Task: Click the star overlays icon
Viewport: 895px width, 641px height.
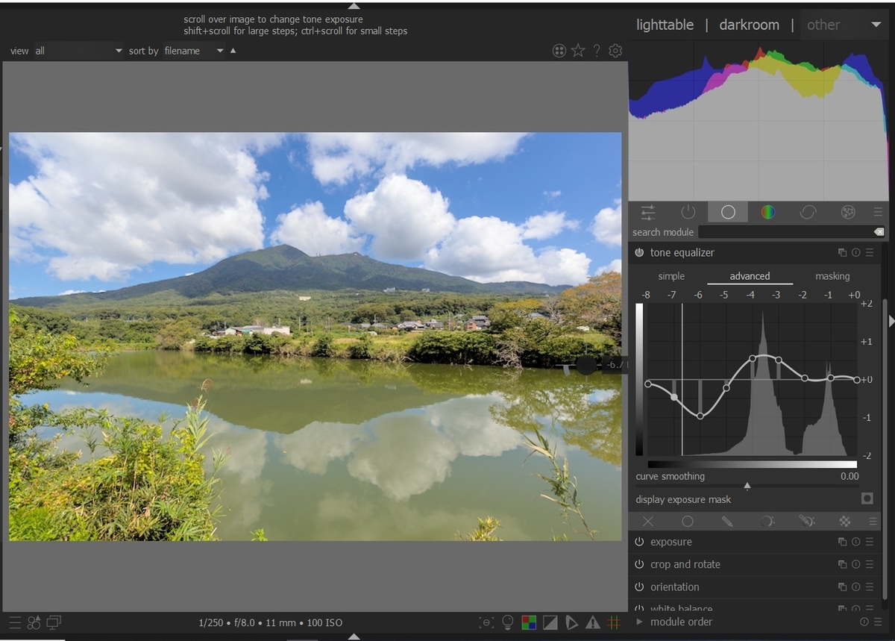Action: point(578,51)
